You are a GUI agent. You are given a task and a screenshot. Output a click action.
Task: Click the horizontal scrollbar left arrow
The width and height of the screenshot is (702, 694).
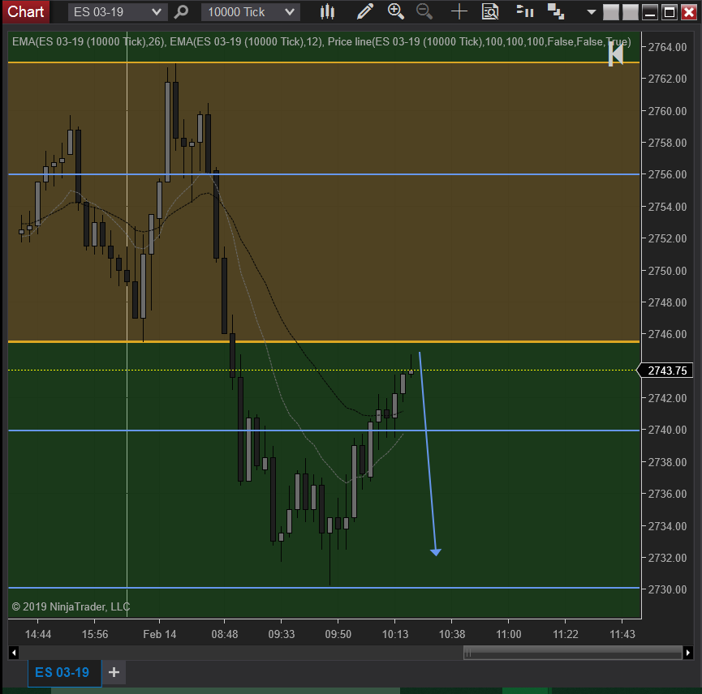tap(14, 653)
